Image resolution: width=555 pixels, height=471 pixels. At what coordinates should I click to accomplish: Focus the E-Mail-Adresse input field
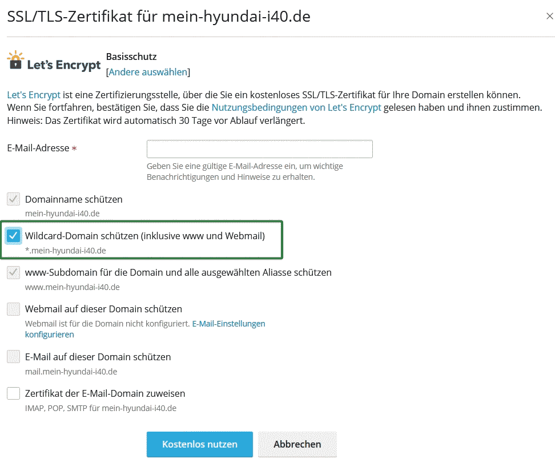[259, 149]
